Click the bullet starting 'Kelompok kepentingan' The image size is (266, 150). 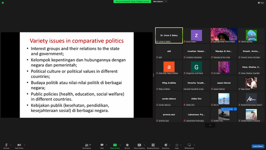pos(78,62)
